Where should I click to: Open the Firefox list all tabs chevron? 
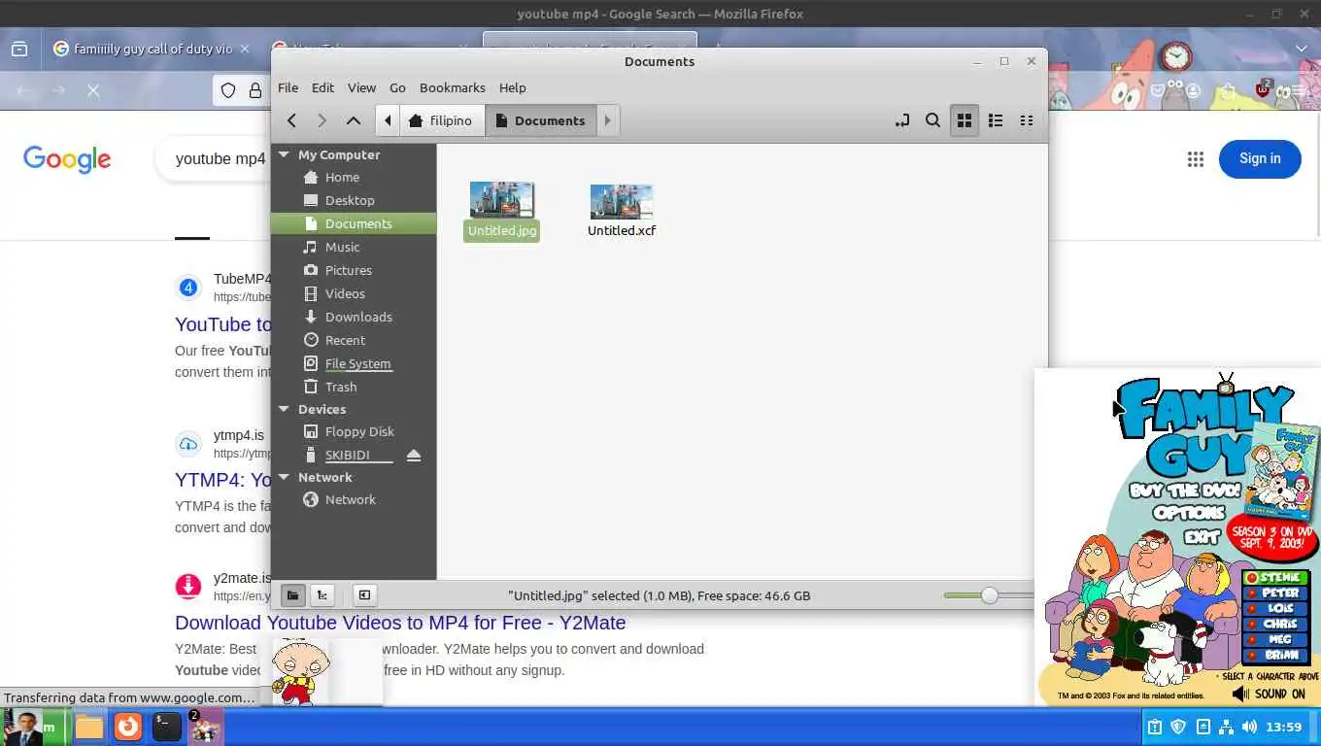click(x=1302, y=49)
